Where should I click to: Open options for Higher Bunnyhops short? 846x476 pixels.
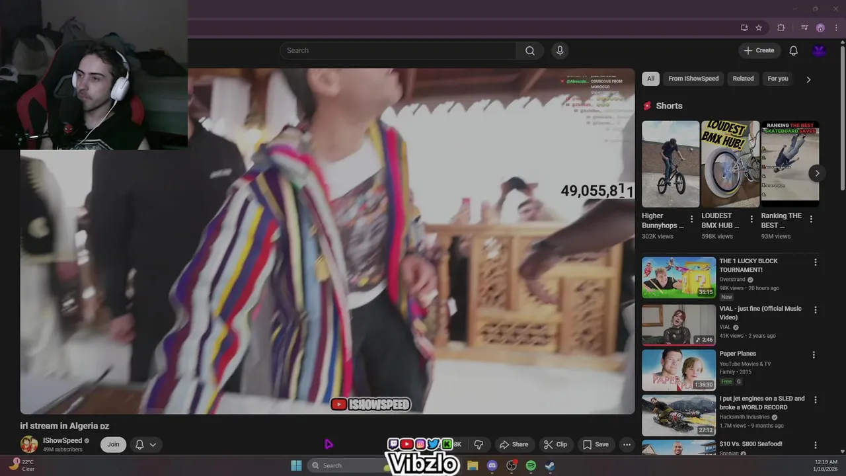tap(692, 219)
